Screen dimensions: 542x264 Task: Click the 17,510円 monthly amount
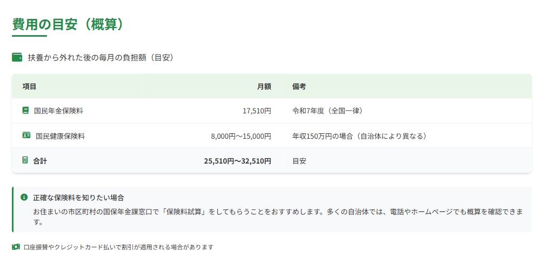[x=256, y=111]
